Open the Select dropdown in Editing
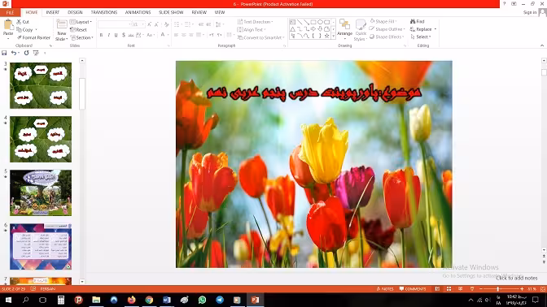This screenshot has width=547, height=307. (421, 37)
